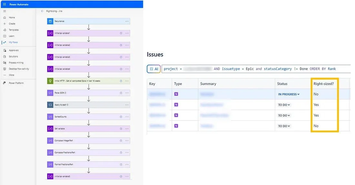Show help info for Format FractionalPart
Screen dimensions: 355x185
tap(121, 164)
